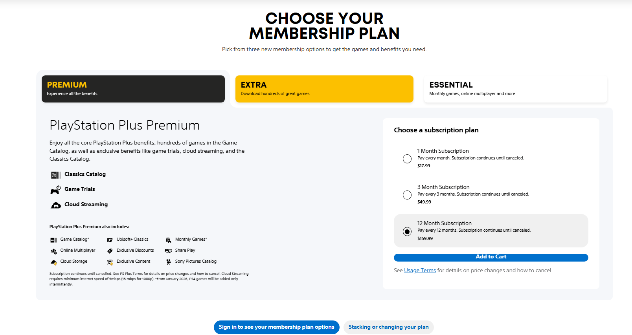The width and height of the screenshot is (632, 335).
Task: Switch to the Extra membership tab
Action: click(324, 89)
